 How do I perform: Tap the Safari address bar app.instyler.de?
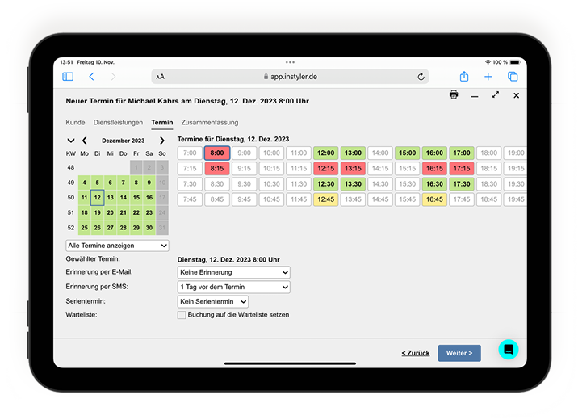tap(291, 77)
